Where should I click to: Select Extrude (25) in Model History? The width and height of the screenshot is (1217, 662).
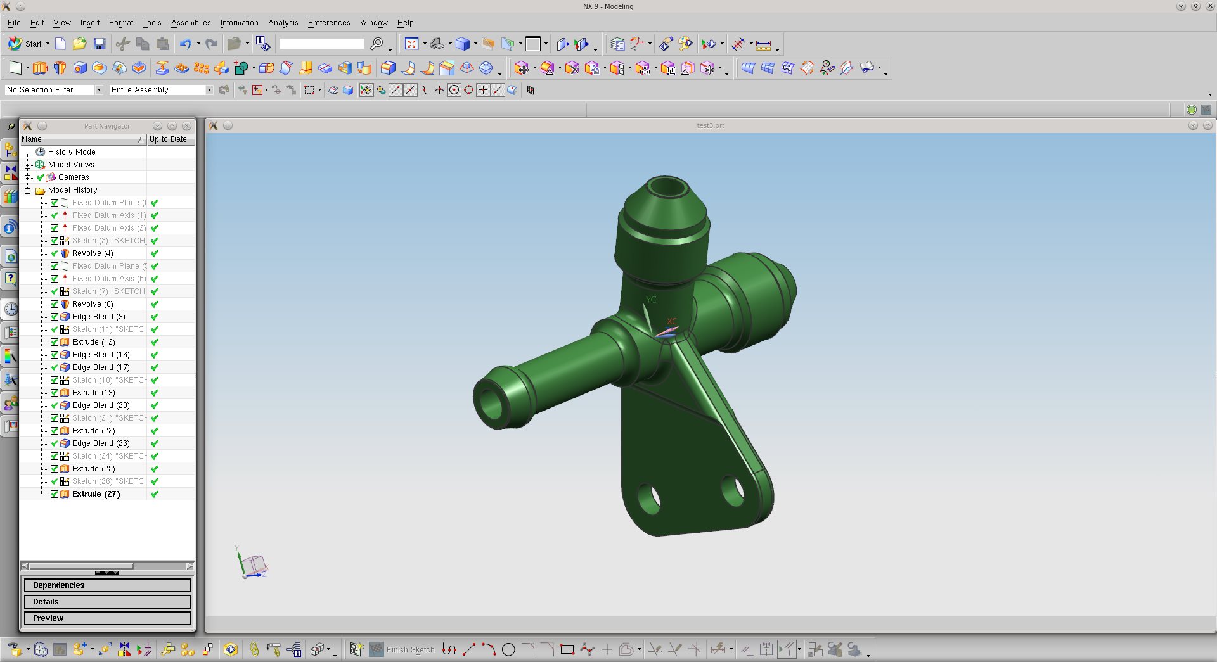(x=94, y=469)
